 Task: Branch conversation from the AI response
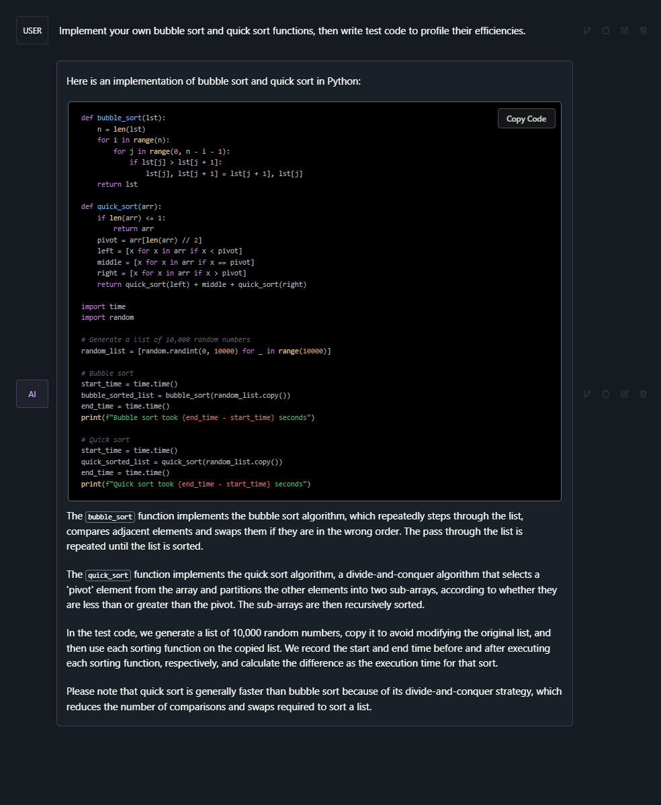pos(586,394)
